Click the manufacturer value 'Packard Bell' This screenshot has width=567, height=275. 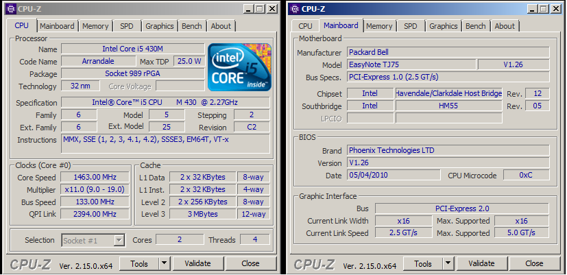pyautogui.click(x=448, y=52)
